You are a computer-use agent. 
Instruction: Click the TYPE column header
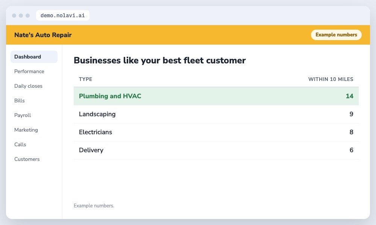[86, 79]
